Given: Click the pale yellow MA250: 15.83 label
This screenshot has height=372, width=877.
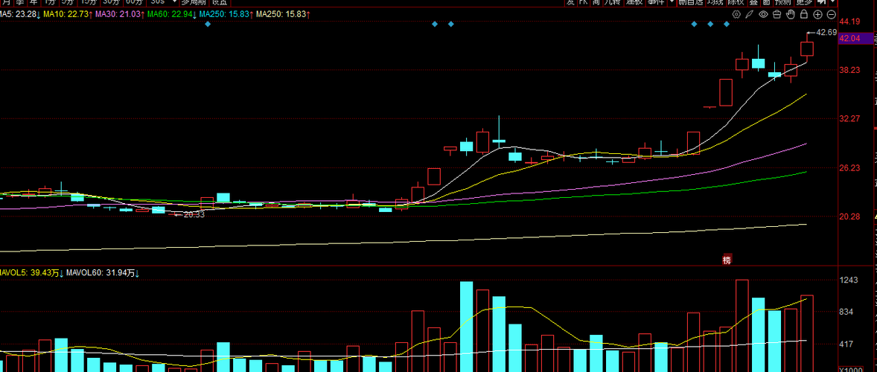Looking at the screenshot, I should point(283,15).
